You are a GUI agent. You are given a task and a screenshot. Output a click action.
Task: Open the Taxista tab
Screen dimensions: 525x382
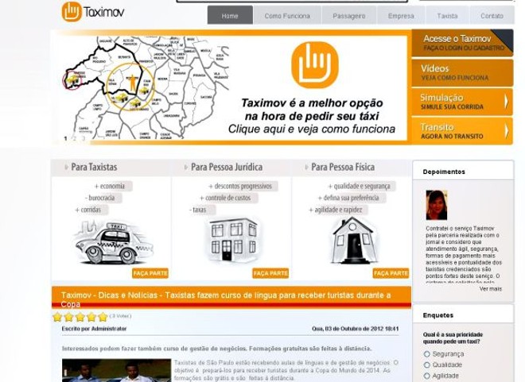coord(447,15)
